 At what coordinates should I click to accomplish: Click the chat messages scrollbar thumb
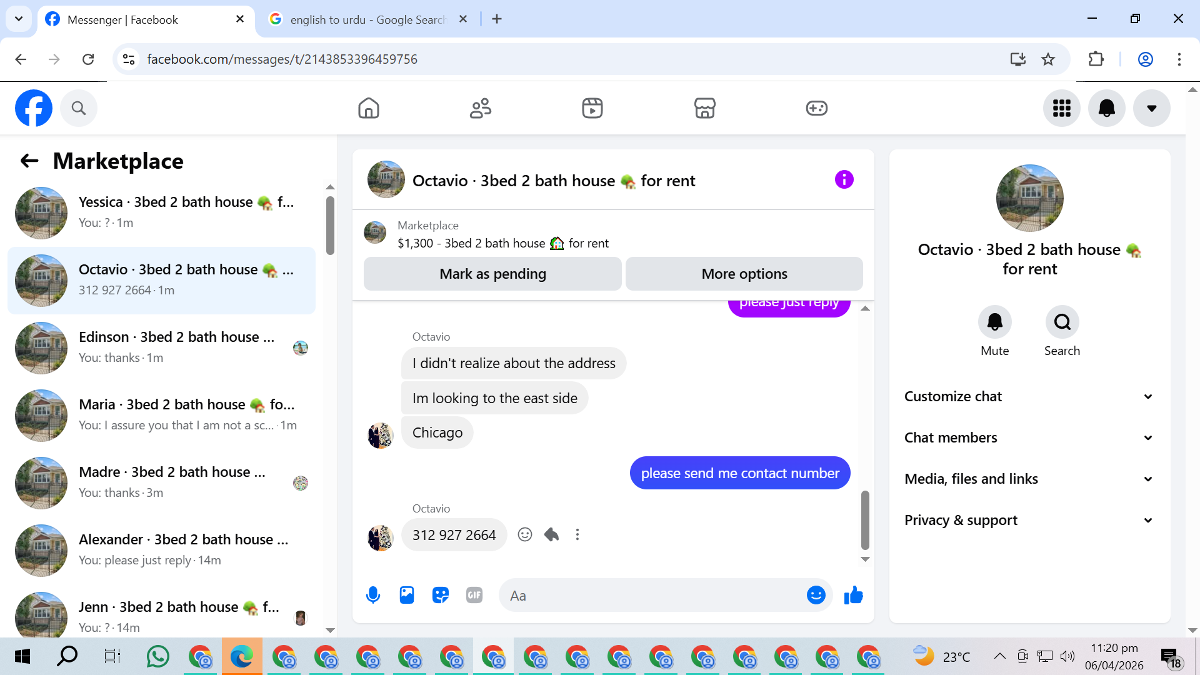[865, 520]
